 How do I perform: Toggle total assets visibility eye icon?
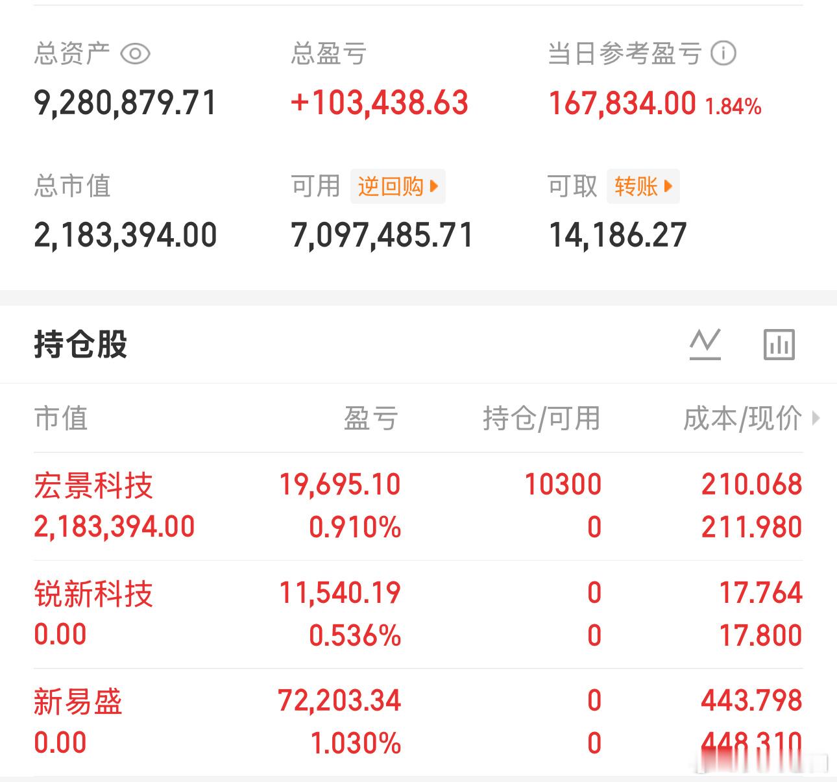tap(136, 53)
